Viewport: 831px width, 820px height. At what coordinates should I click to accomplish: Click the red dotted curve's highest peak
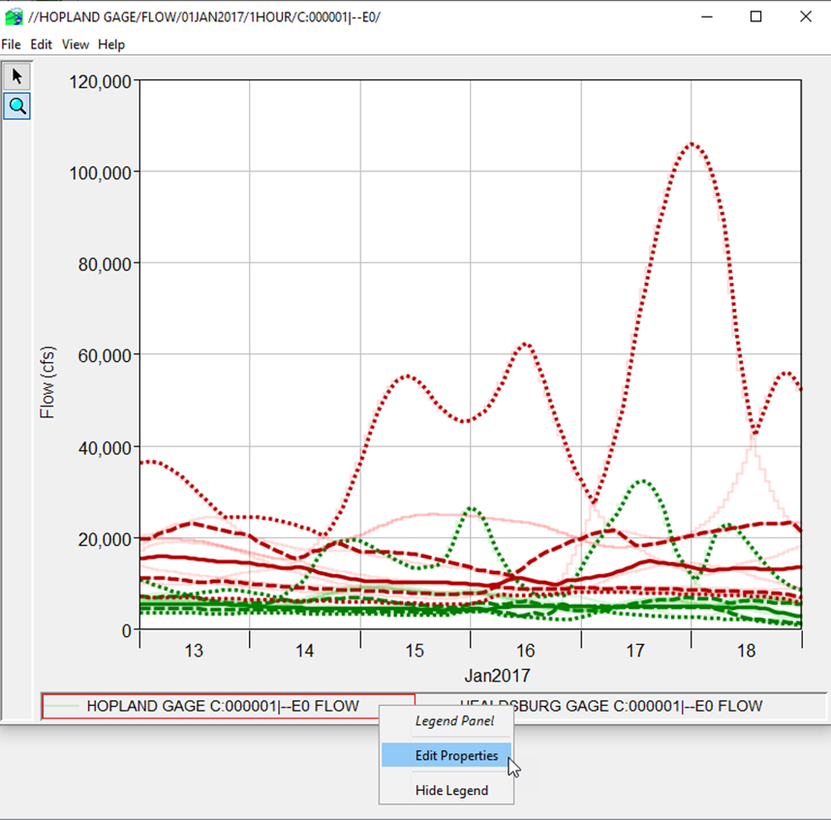pos(692,144)
